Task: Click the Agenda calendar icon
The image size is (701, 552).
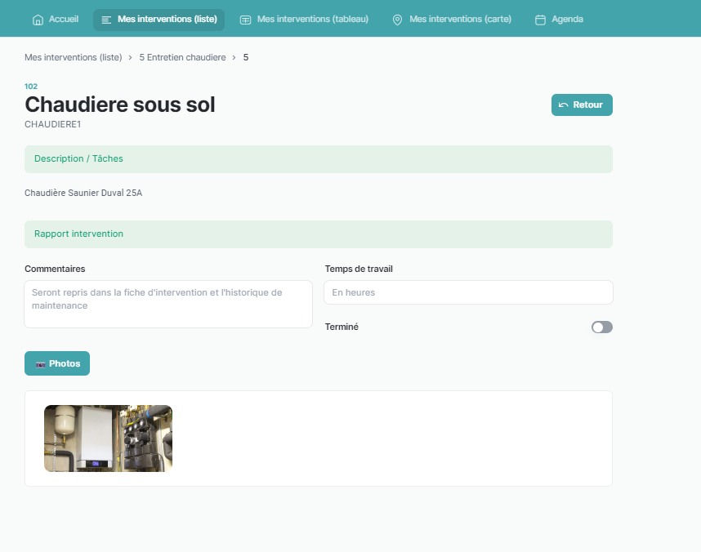Action: [540, 20]
